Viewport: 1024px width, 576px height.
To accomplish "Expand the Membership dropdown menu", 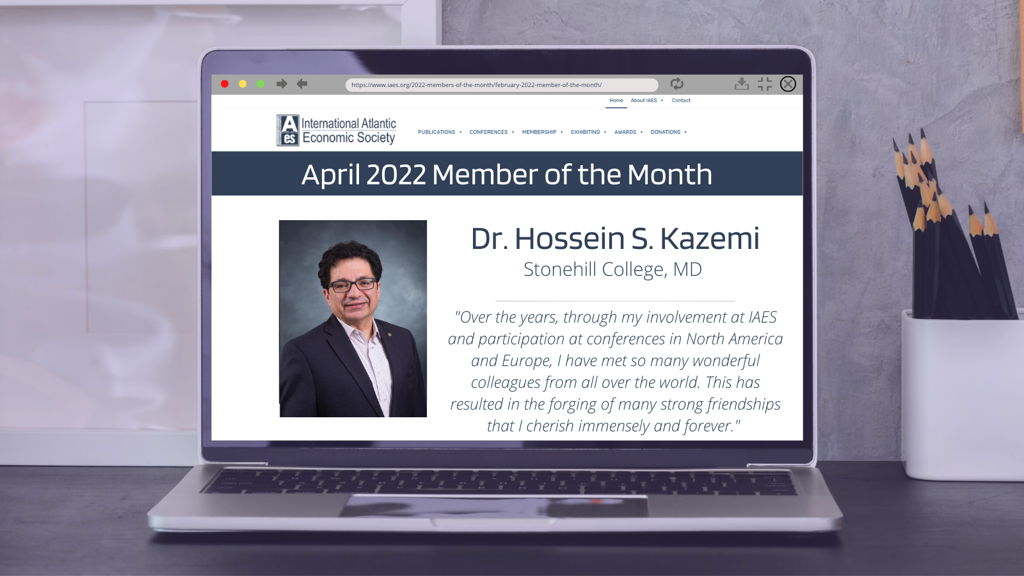I will [x=542, y=132].
